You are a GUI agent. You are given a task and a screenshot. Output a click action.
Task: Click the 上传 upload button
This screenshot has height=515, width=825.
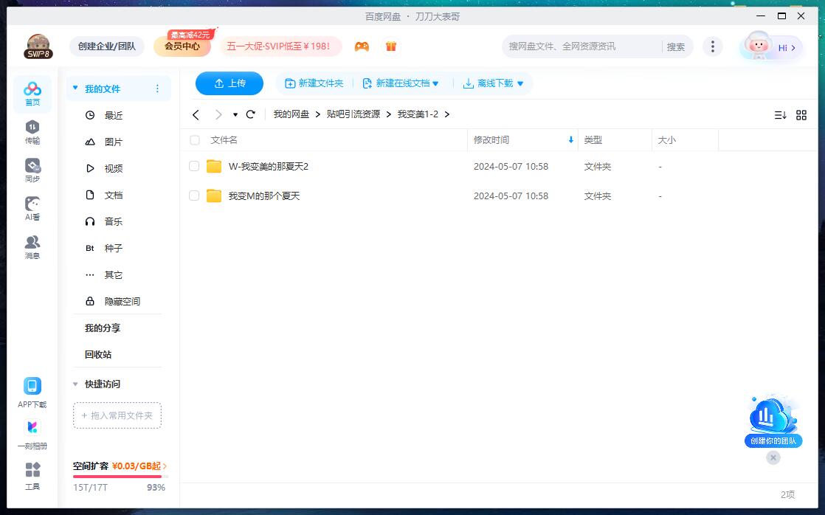tap(229, 83)
